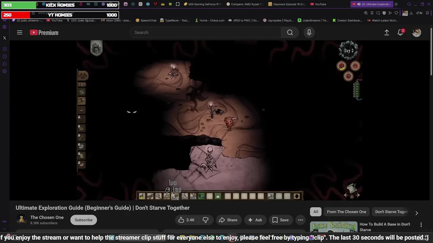Open the YouTube account avatar menu

click(417, 32)
